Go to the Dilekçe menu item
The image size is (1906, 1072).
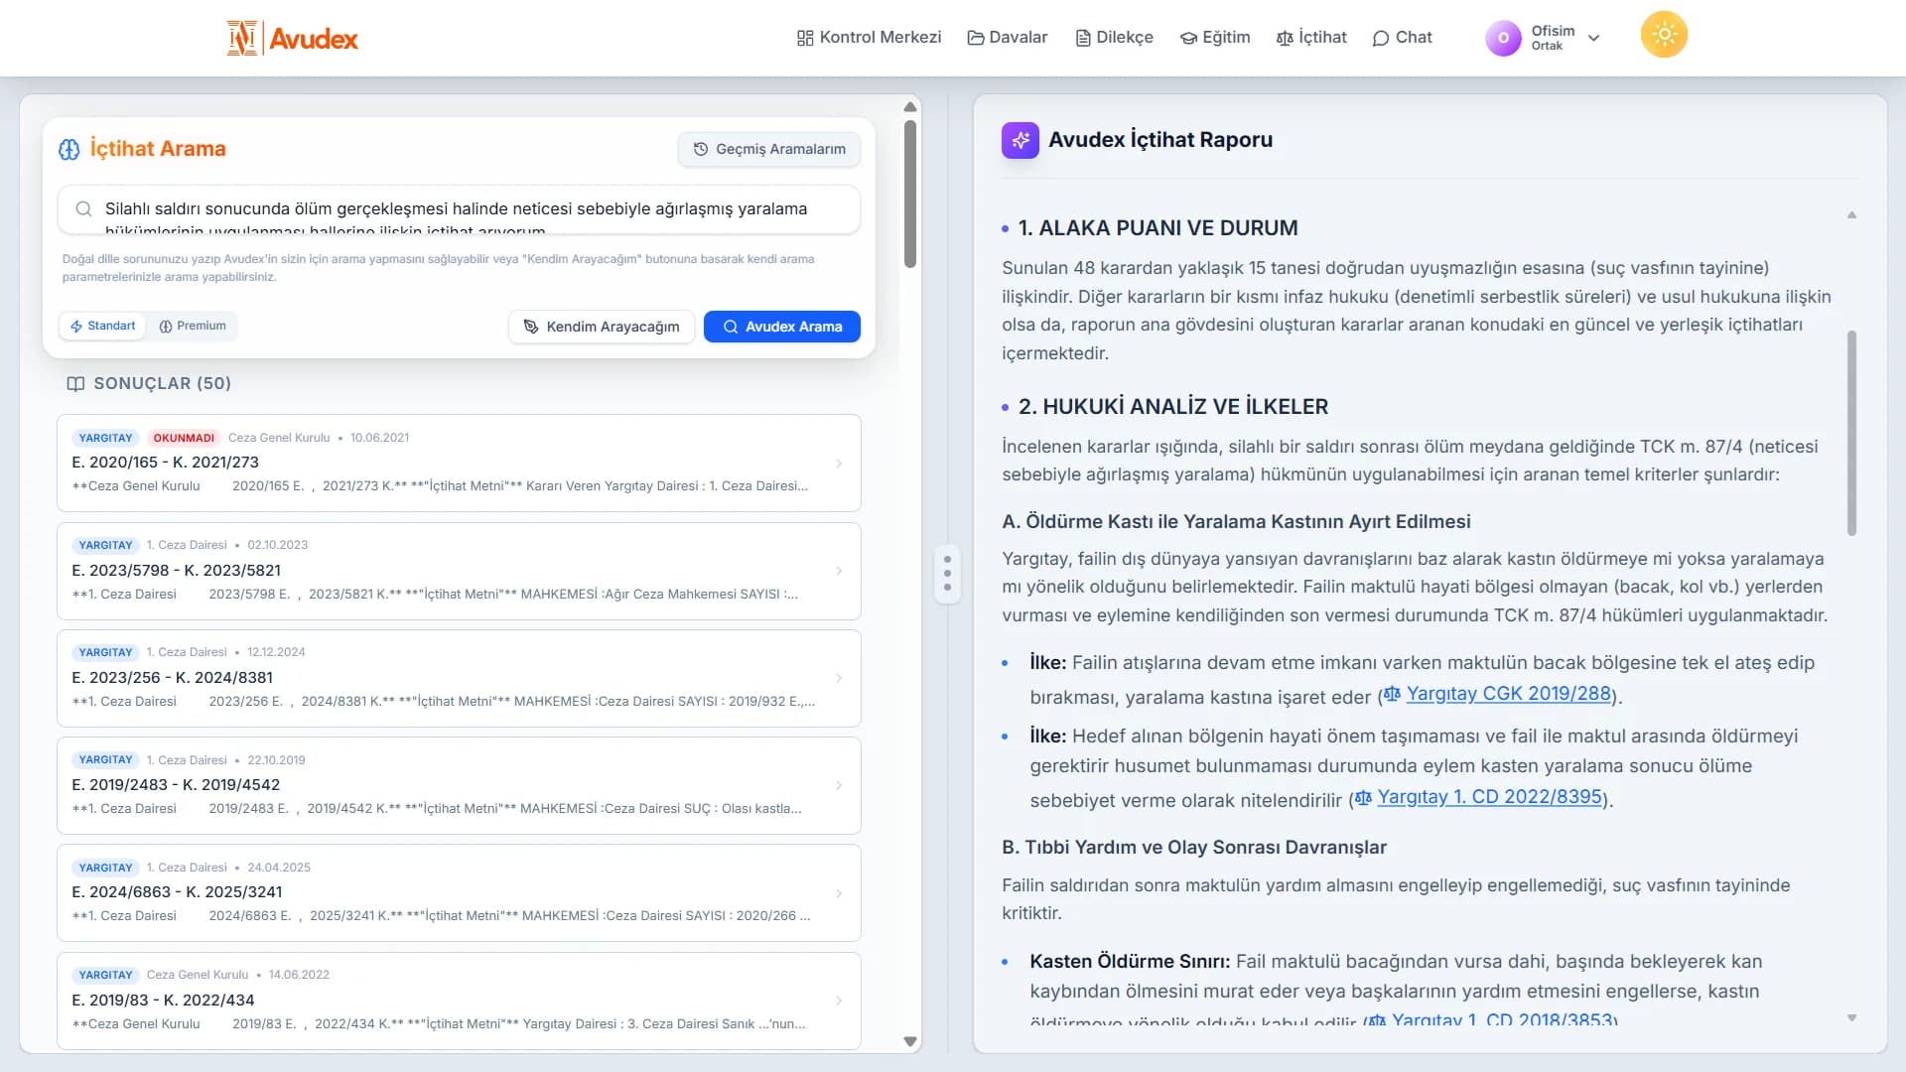coord(1114,38)
